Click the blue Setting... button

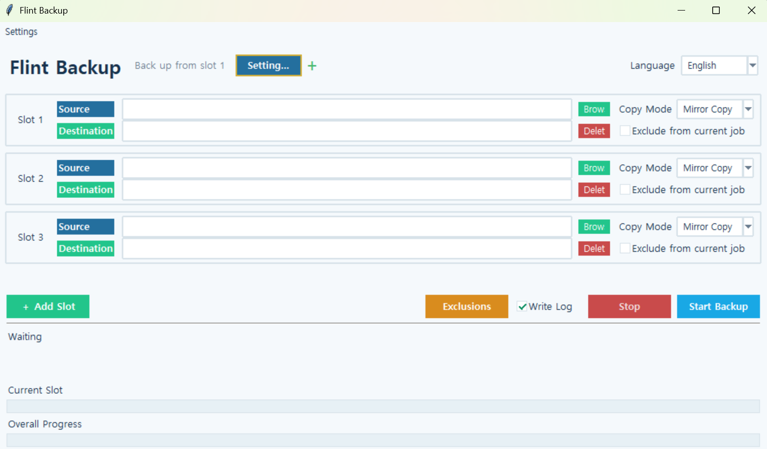tap(269, 65)
